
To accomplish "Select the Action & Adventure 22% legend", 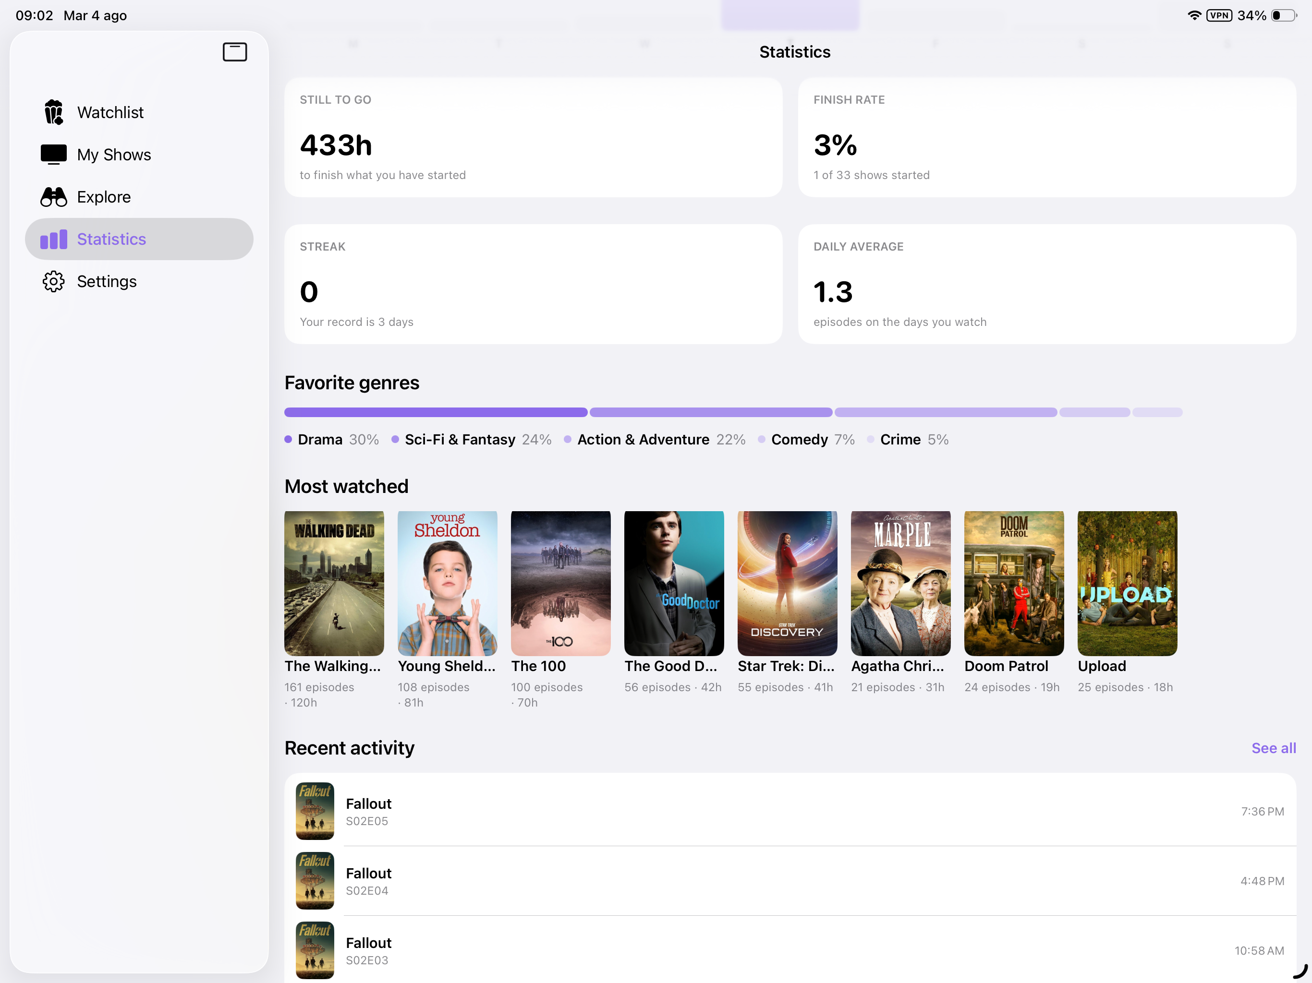I will [x=655, y=439].
